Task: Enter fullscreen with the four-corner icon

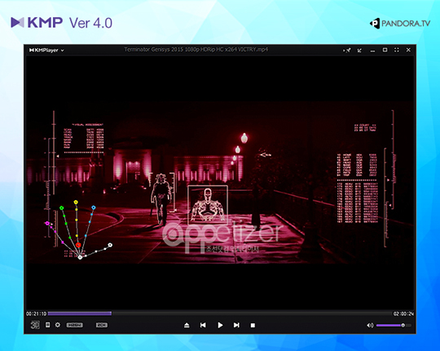Action: [397, 50]
